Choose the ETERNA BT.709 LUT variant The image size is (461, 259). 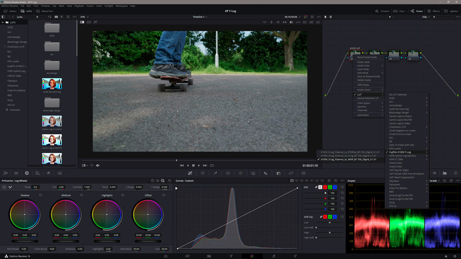click(350, 152)
